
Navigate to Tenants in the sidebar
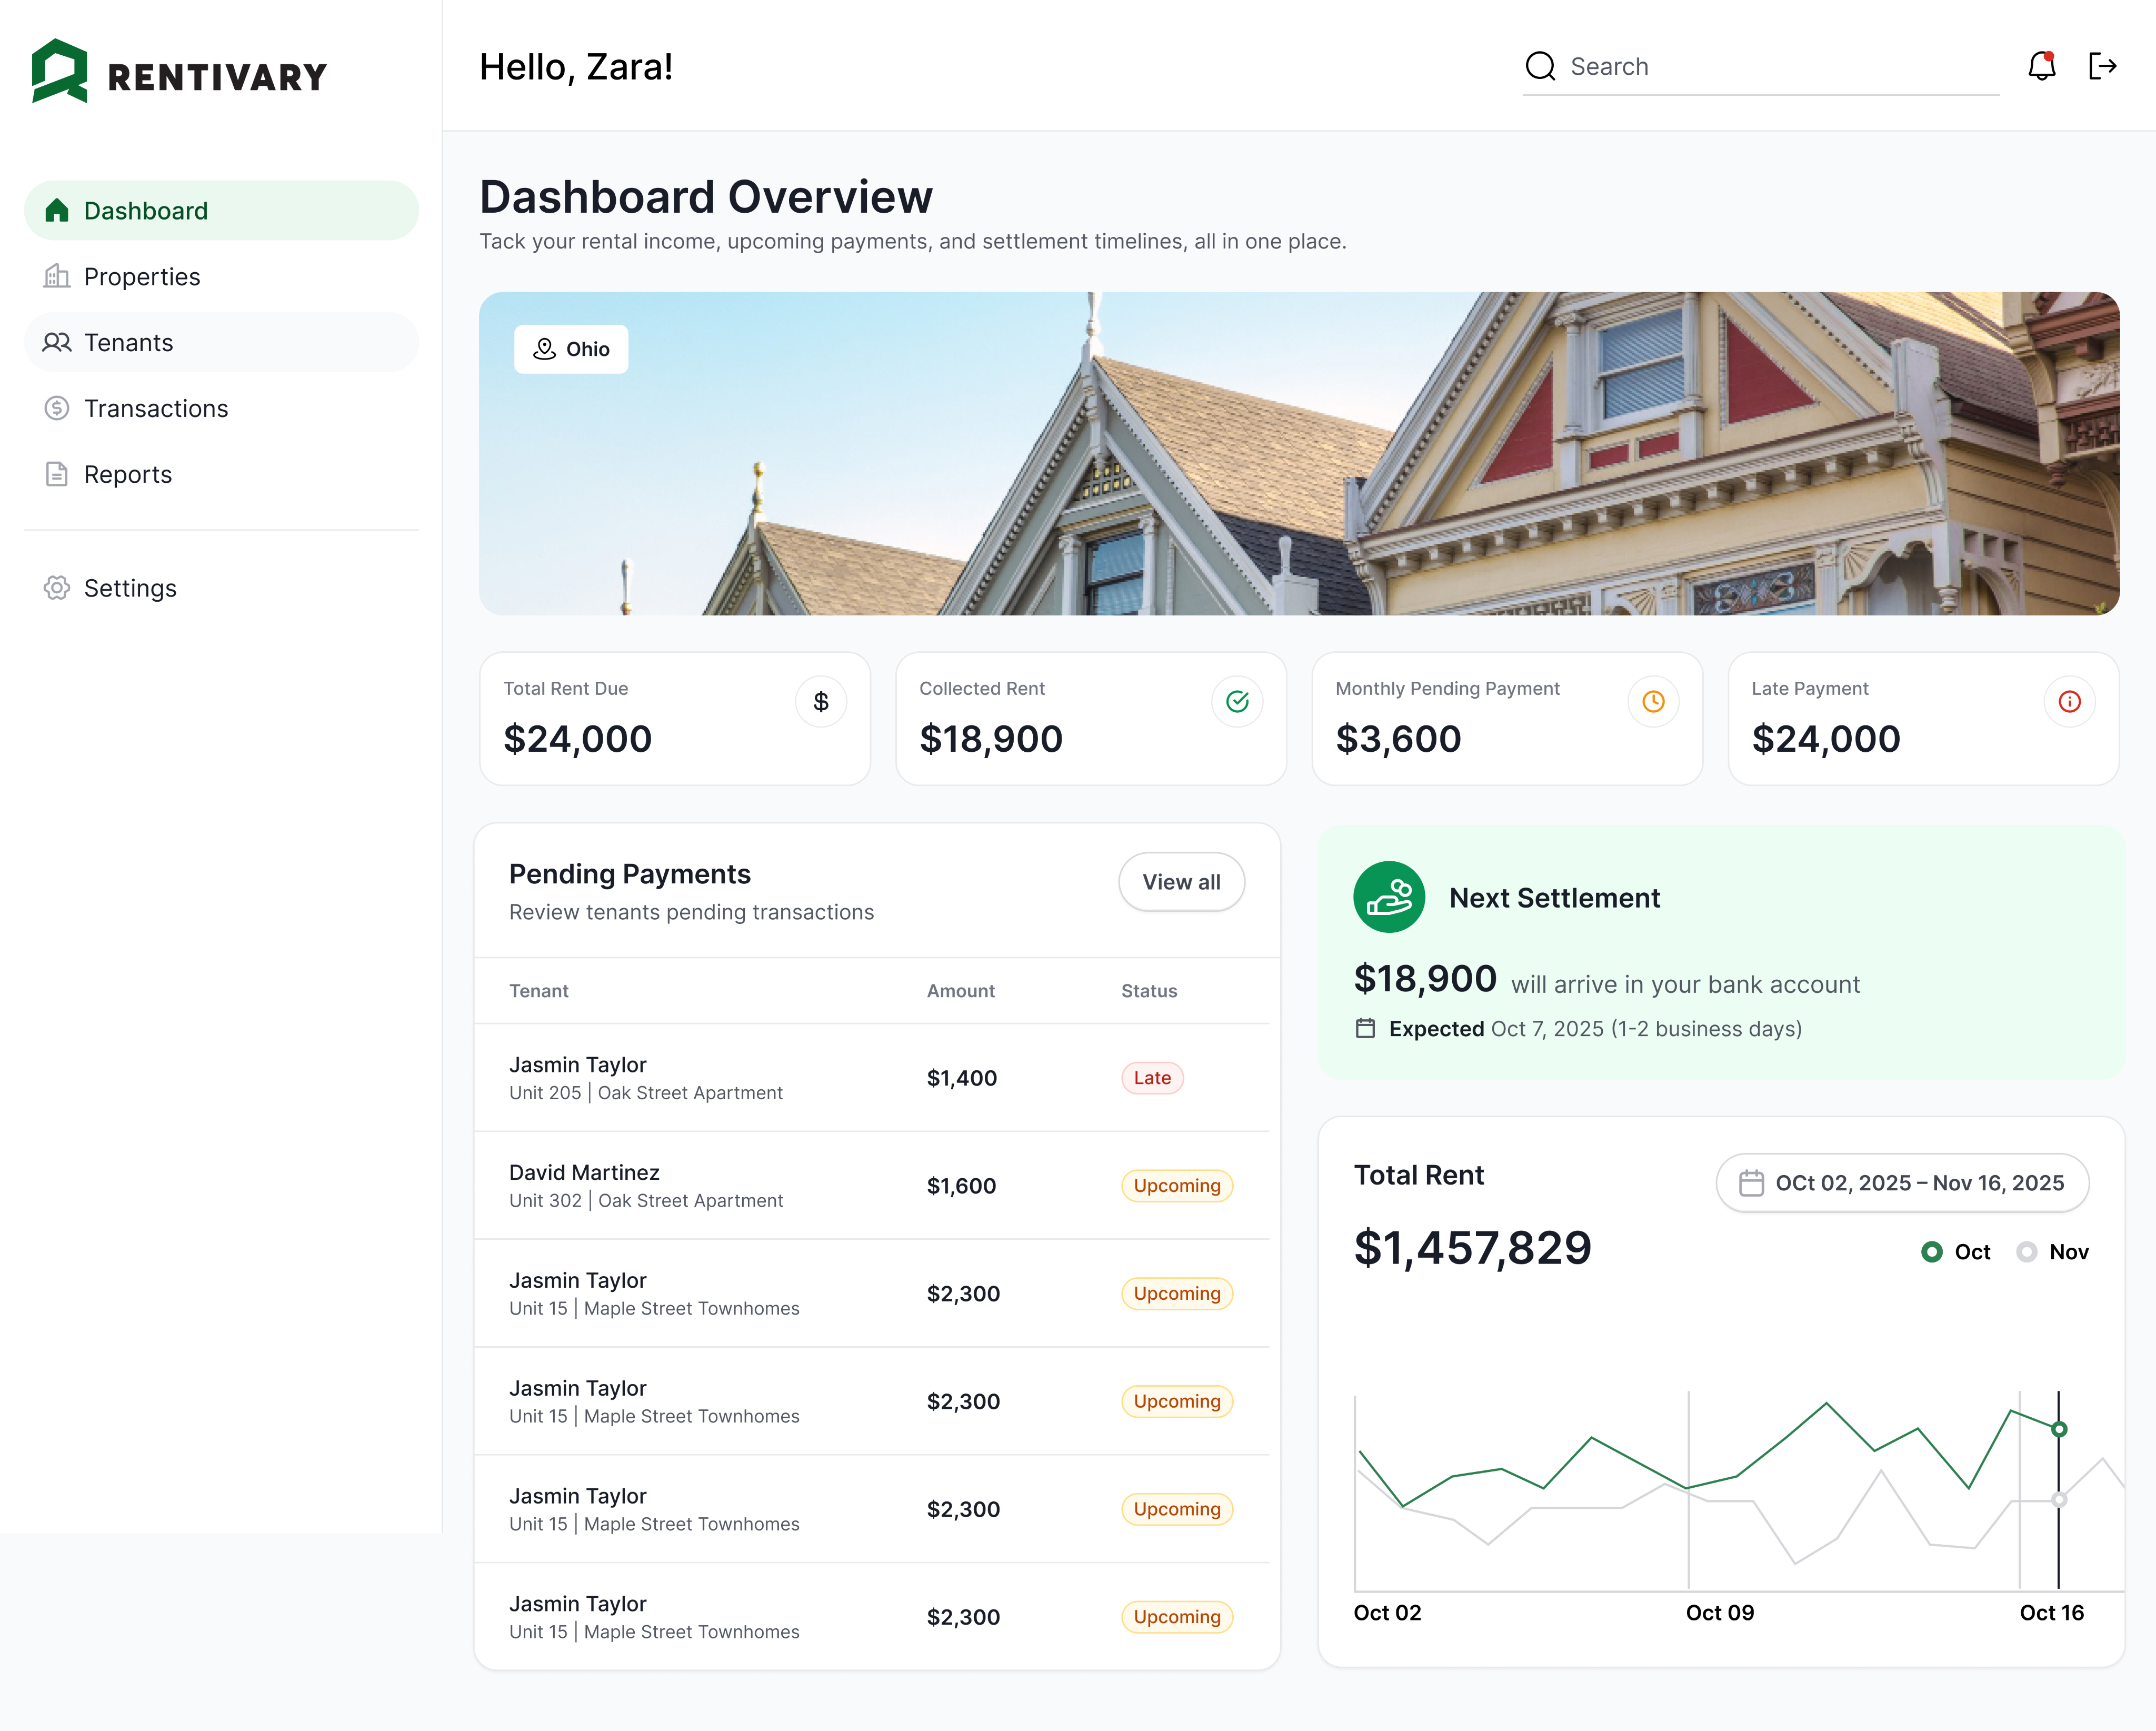tap(128, 342)
